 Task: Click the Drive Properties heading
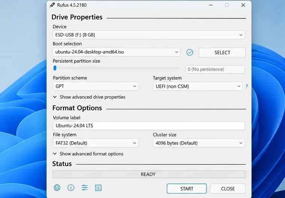(77, 17)
